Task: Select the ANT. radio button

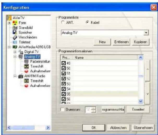Action: click(x=63, y=22)
